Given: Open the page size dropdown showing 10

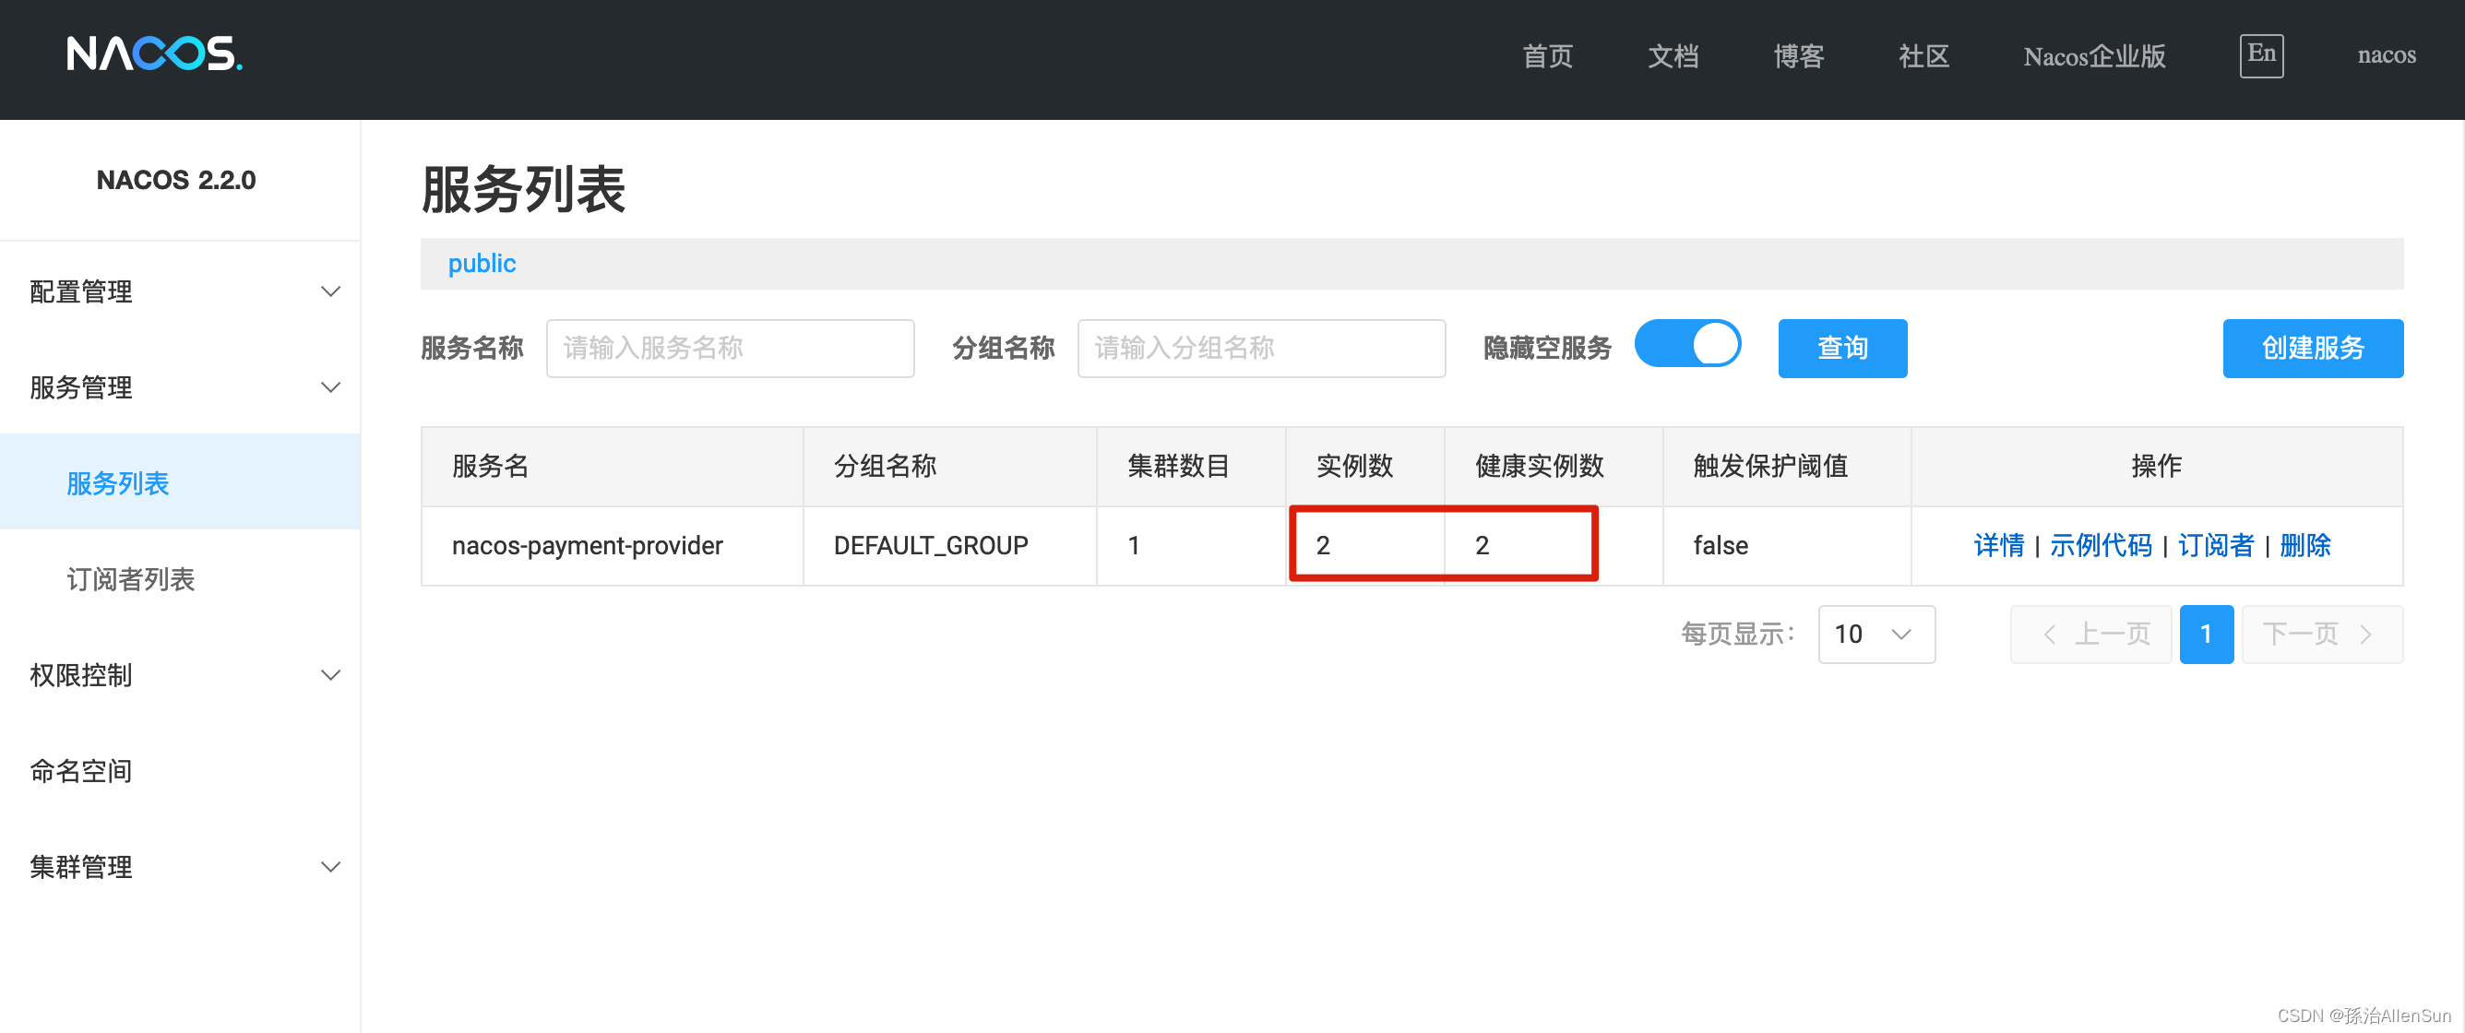Looking at the screenshot, I should (1876, 635).
